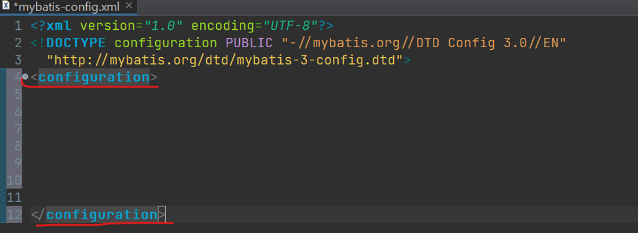
Task: Click the closing configuration tag name
Action: pyautogui.click(x=102, y=214)
